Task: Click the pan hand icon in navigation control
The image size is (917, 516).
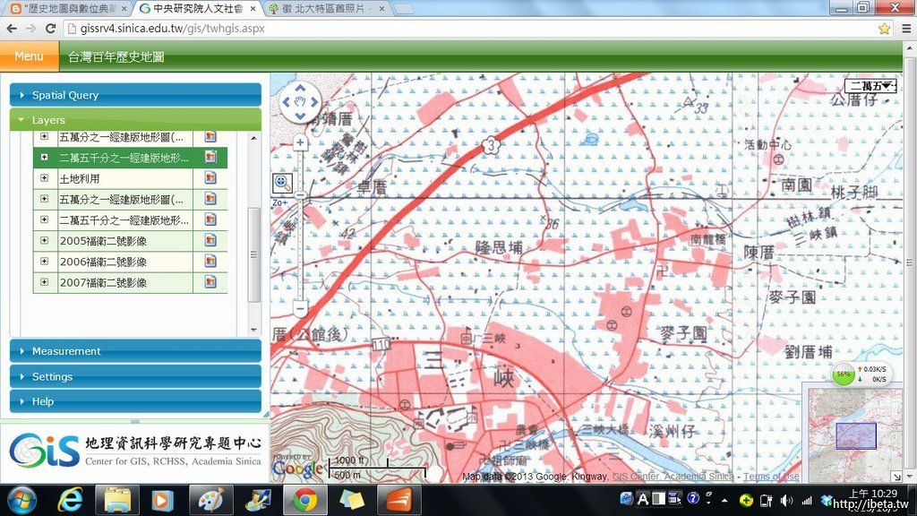Action: [x=300, y=102]
